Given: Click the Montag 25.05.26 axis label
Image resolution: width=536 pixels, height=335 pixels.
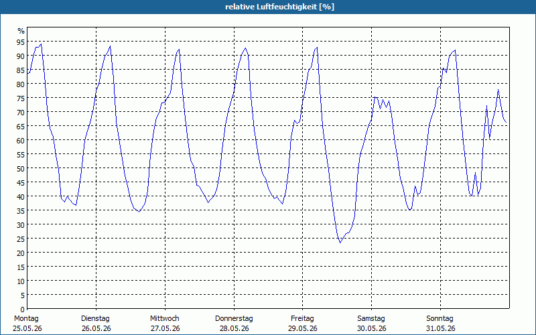Looking at the screenshot, I should 27,324.
